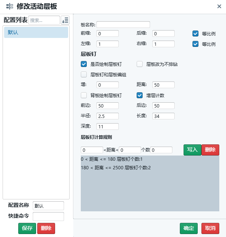Enable 层板钉和层板编组 checkbox

[84, 74]
